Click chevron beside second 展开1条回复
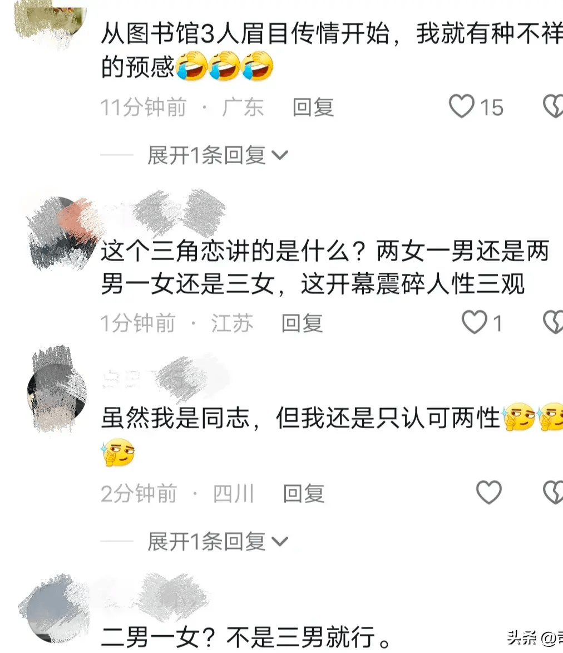Viewport: 563px width, 653px height. tap(280, 542)
